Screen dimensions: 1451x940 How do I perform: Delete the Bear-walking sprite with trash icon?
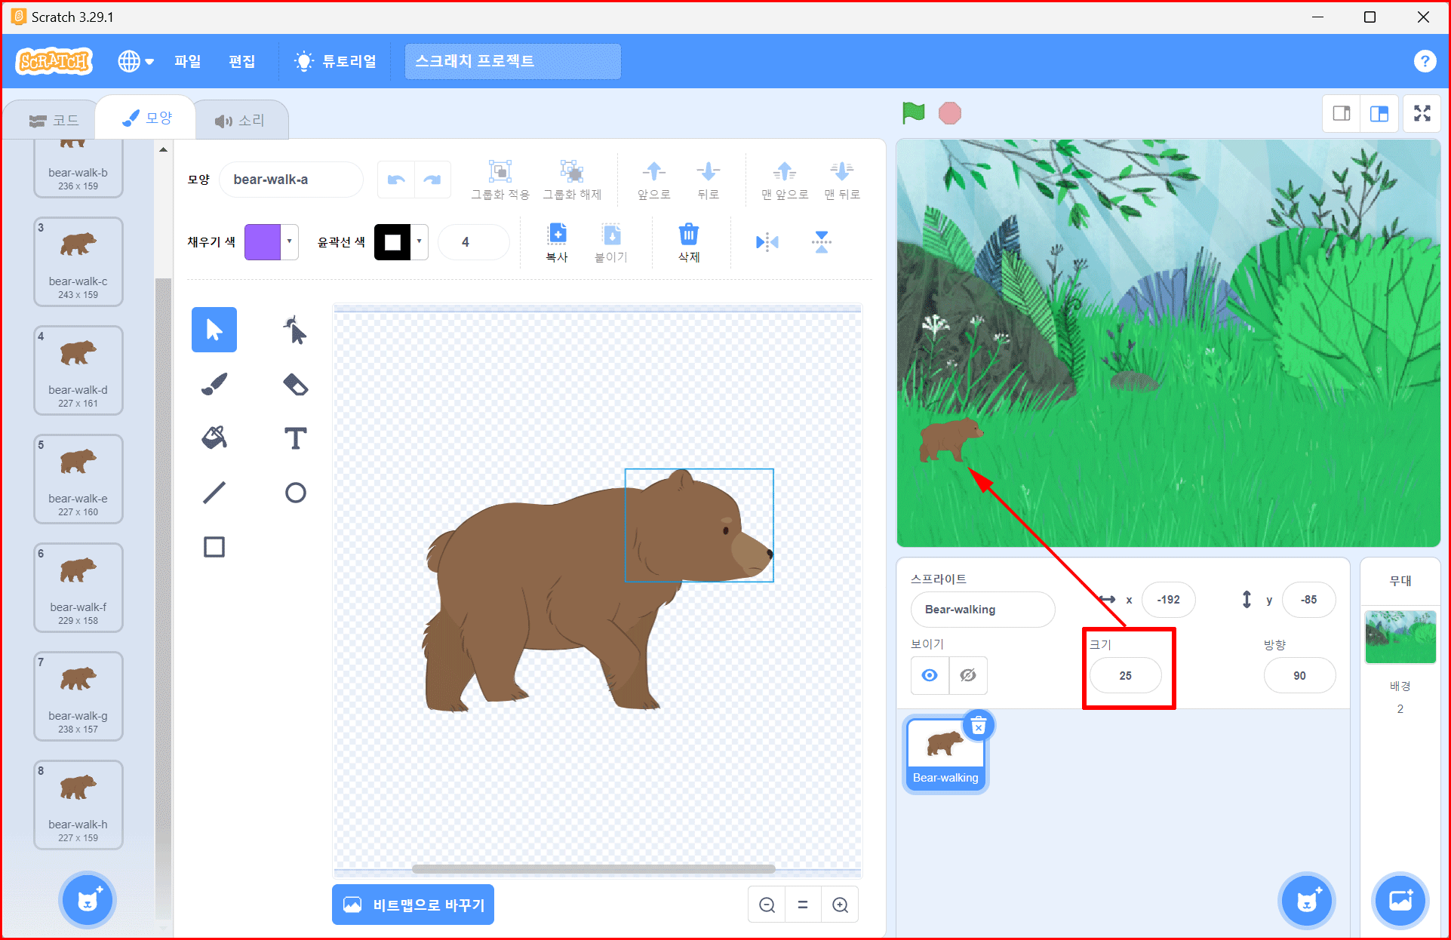(978, 727)
